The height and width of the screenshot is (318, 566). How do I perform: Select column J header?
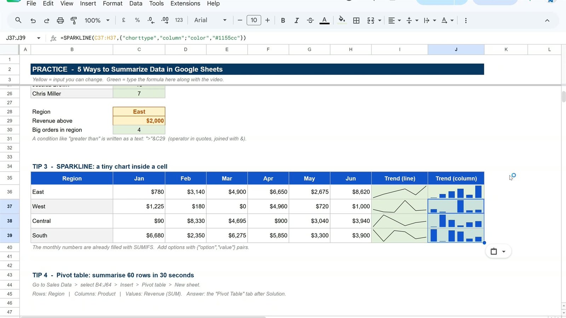[x=456, y=49]
